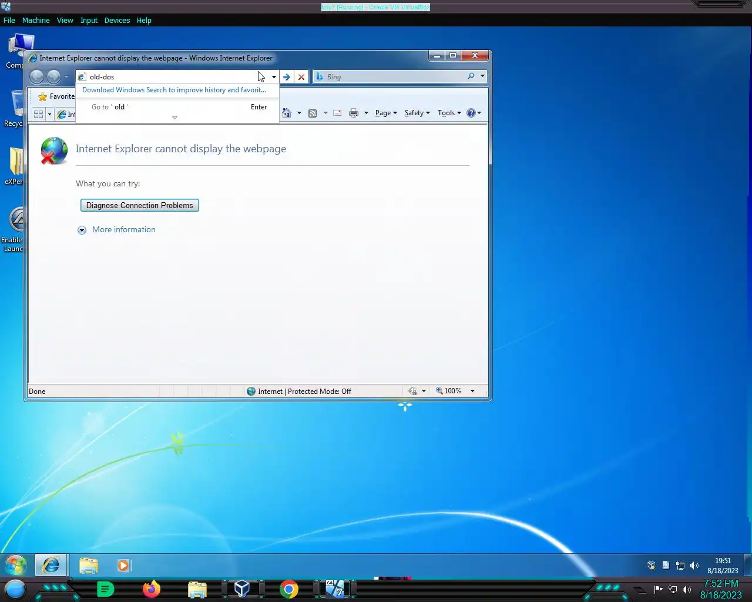Open VirtualBox manager icon in host dock

click(x=242, y=589)
